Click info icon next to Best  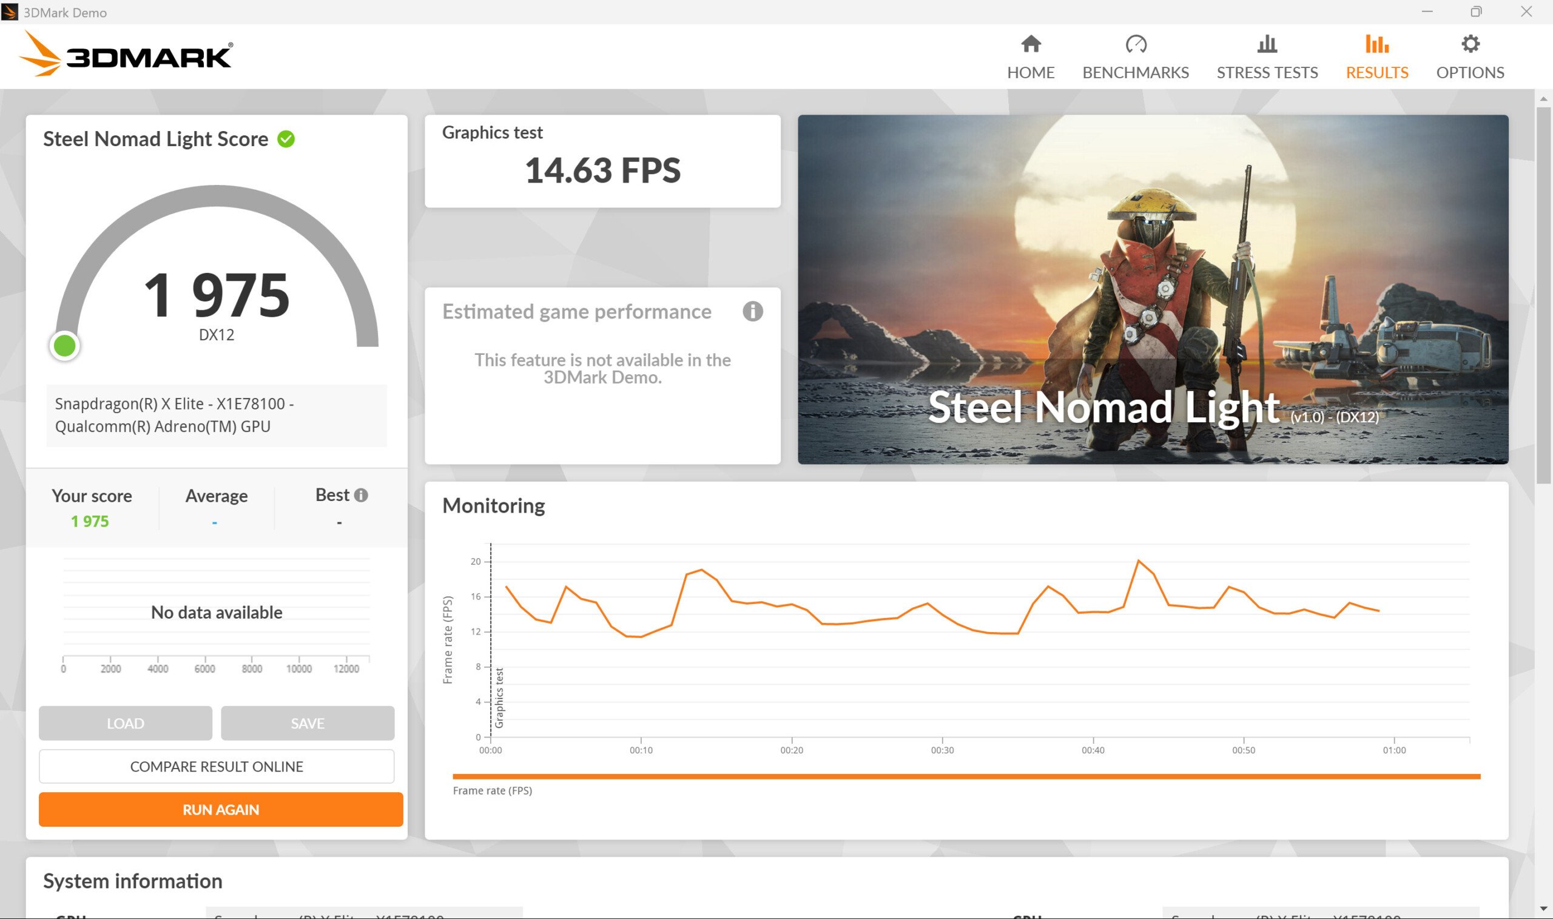click(361, 496)
